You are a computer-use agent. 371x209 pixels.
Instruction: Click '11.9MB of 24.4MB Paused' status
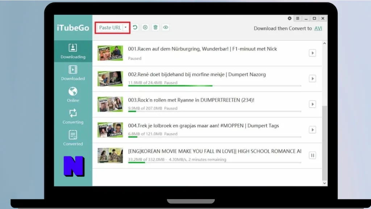click(153, 83)
